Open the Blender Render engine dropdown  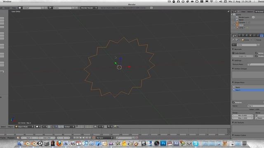[x=89, y=8]
